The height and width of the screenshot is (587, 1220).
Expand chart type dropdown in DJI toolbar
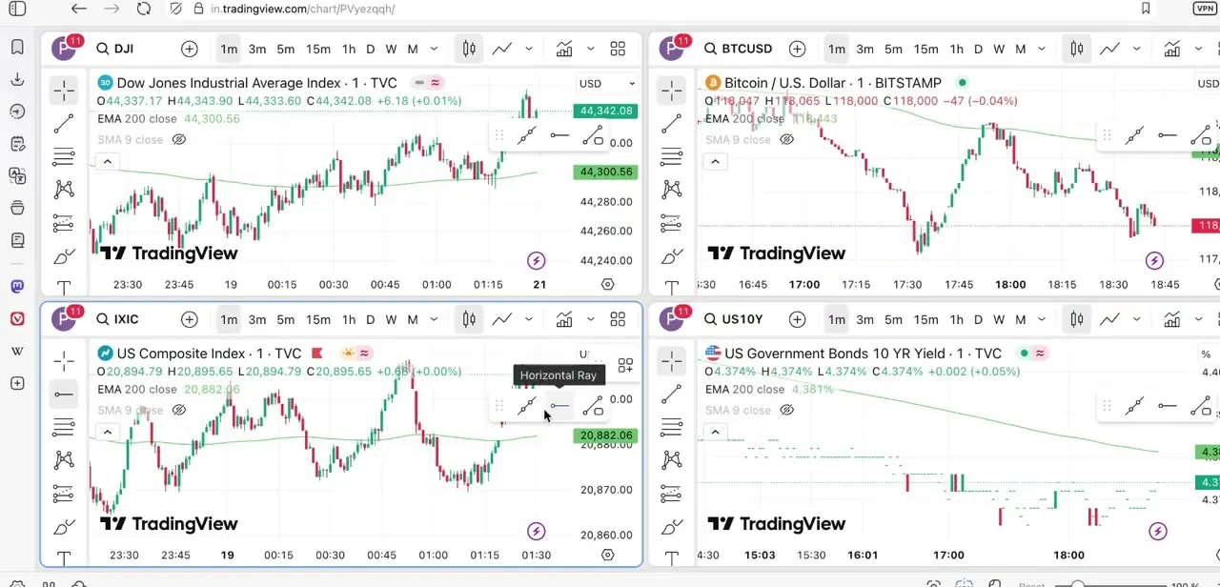[529, 49]
